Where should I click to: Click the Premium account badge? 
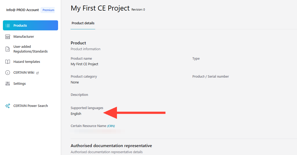tap(48, 10)
